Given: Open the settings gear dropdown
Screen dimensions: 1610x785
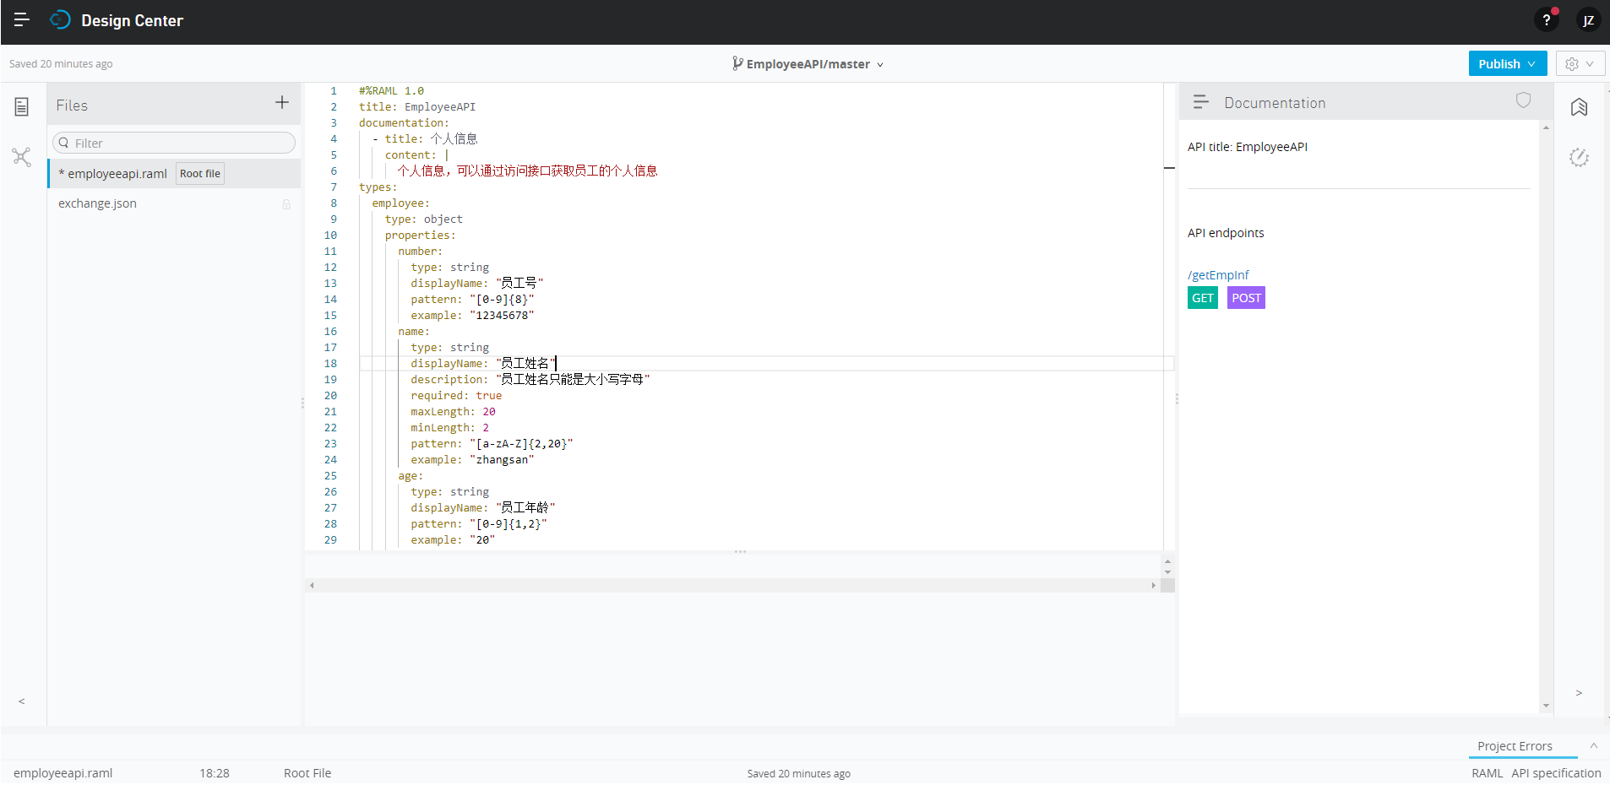Looking at the screenshot, I should pos(1578,63).
